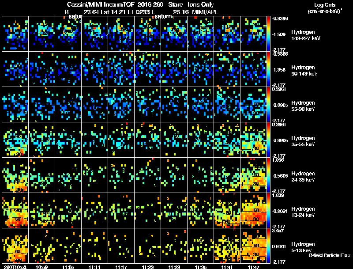Click the Hydrogen 55-90 keV row label
This screenshot has width=353, height=269.
303,106
